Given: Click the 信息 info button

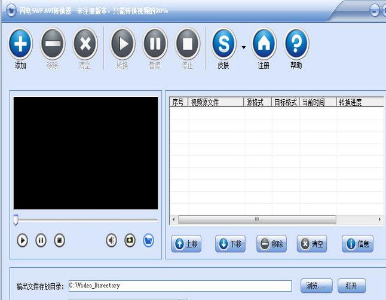Looking at the screenshot, I should coord(357,244).
